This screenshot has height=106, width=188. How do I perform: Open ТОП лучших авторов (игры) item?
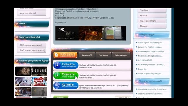coord(32,50)
